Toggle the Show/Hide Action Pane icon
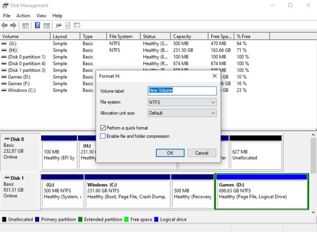 [x=47, y=25]
